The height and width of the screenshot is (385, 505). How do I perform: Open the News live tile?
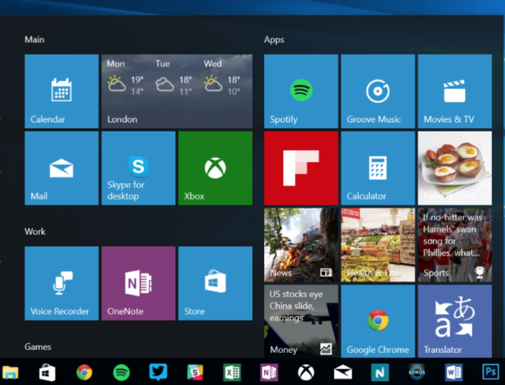301,245
